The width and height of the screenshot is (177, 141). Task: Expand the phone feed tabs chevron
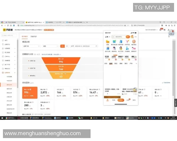pyautogui.click(x=136, y=63)
